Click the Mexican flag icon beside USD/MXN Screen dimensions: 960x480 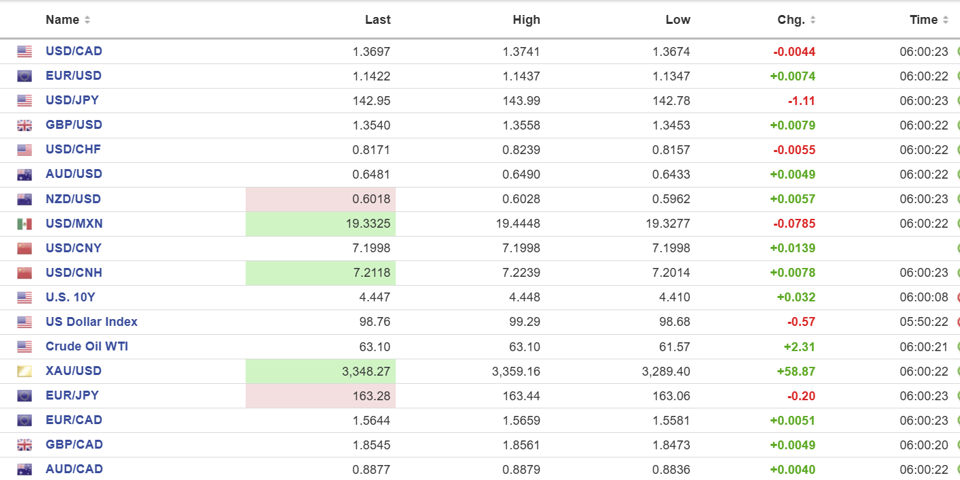[25, 224]
